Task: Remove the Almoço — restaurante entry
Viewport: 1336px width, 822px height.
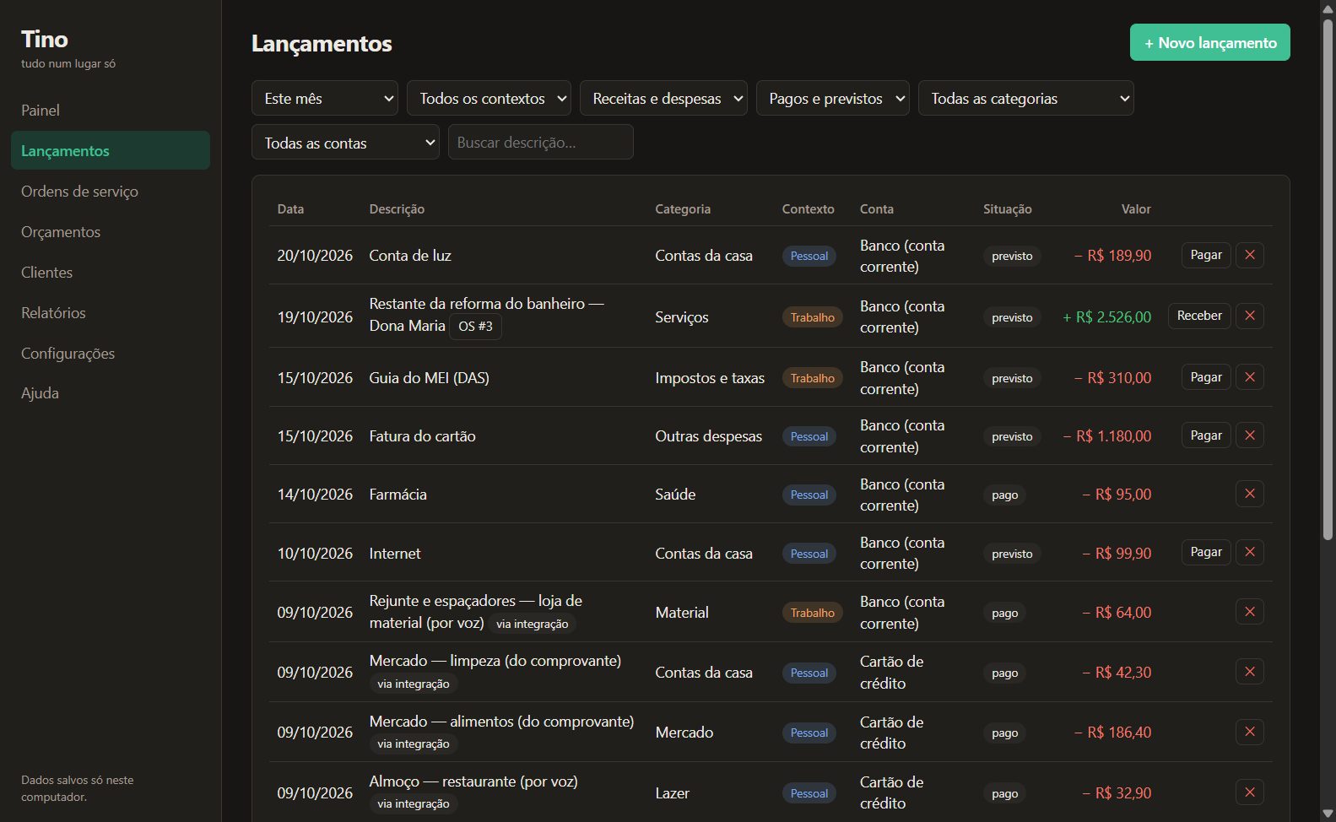Action: (x=1249, y=792)
